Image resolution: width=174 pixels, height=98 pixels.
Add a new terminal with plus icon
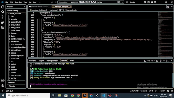[x=152, y=61]
